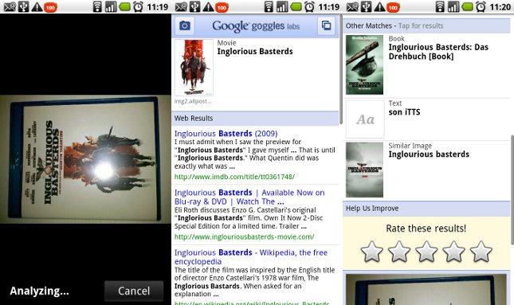Tap the red 100 badge above the Analyzing screen
The width and height of the screenshot is (514, 305).
[50, 7]
